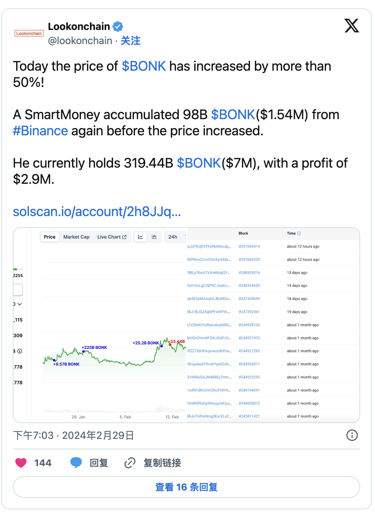The width and height of the screenshot is (375, 517).
Task: Select the candlestick chart icon
Action: (x=154, y=237)
